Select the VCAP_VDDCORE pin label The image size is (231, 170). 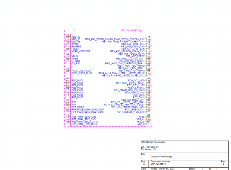(x=81, y=51)
